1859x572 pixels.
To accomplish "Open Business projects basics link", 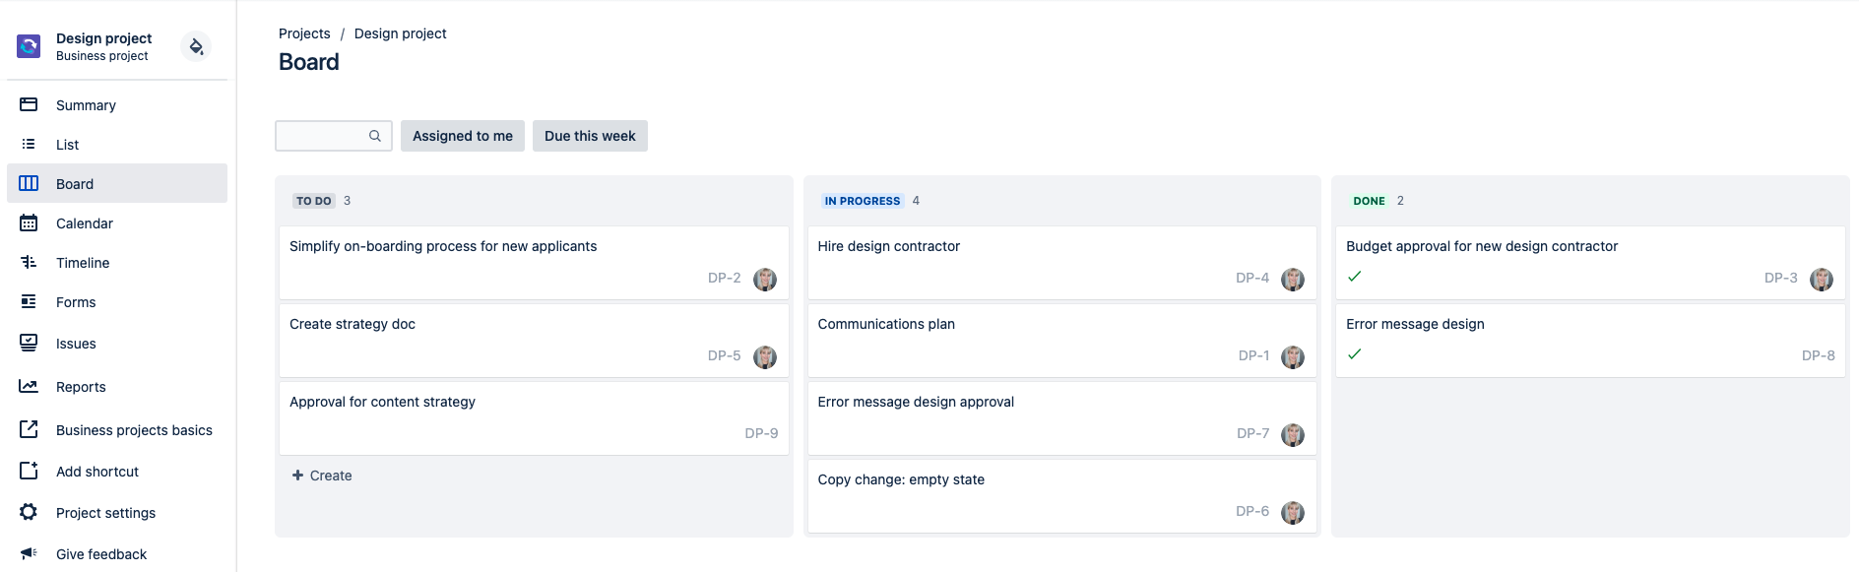I will (x=134, y=430).
